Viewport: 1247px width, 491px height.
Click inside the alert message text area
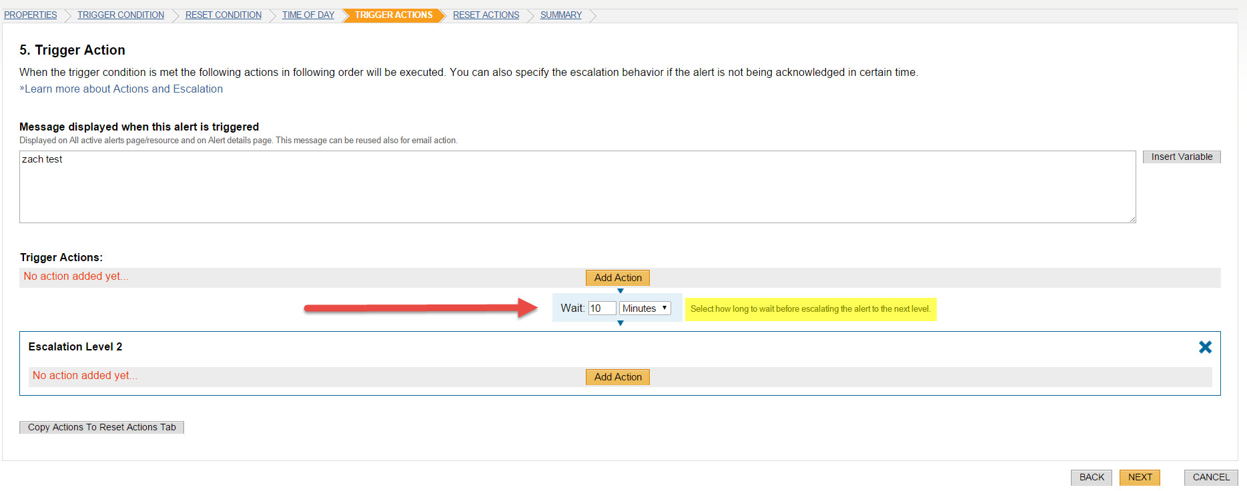(577, 187)
